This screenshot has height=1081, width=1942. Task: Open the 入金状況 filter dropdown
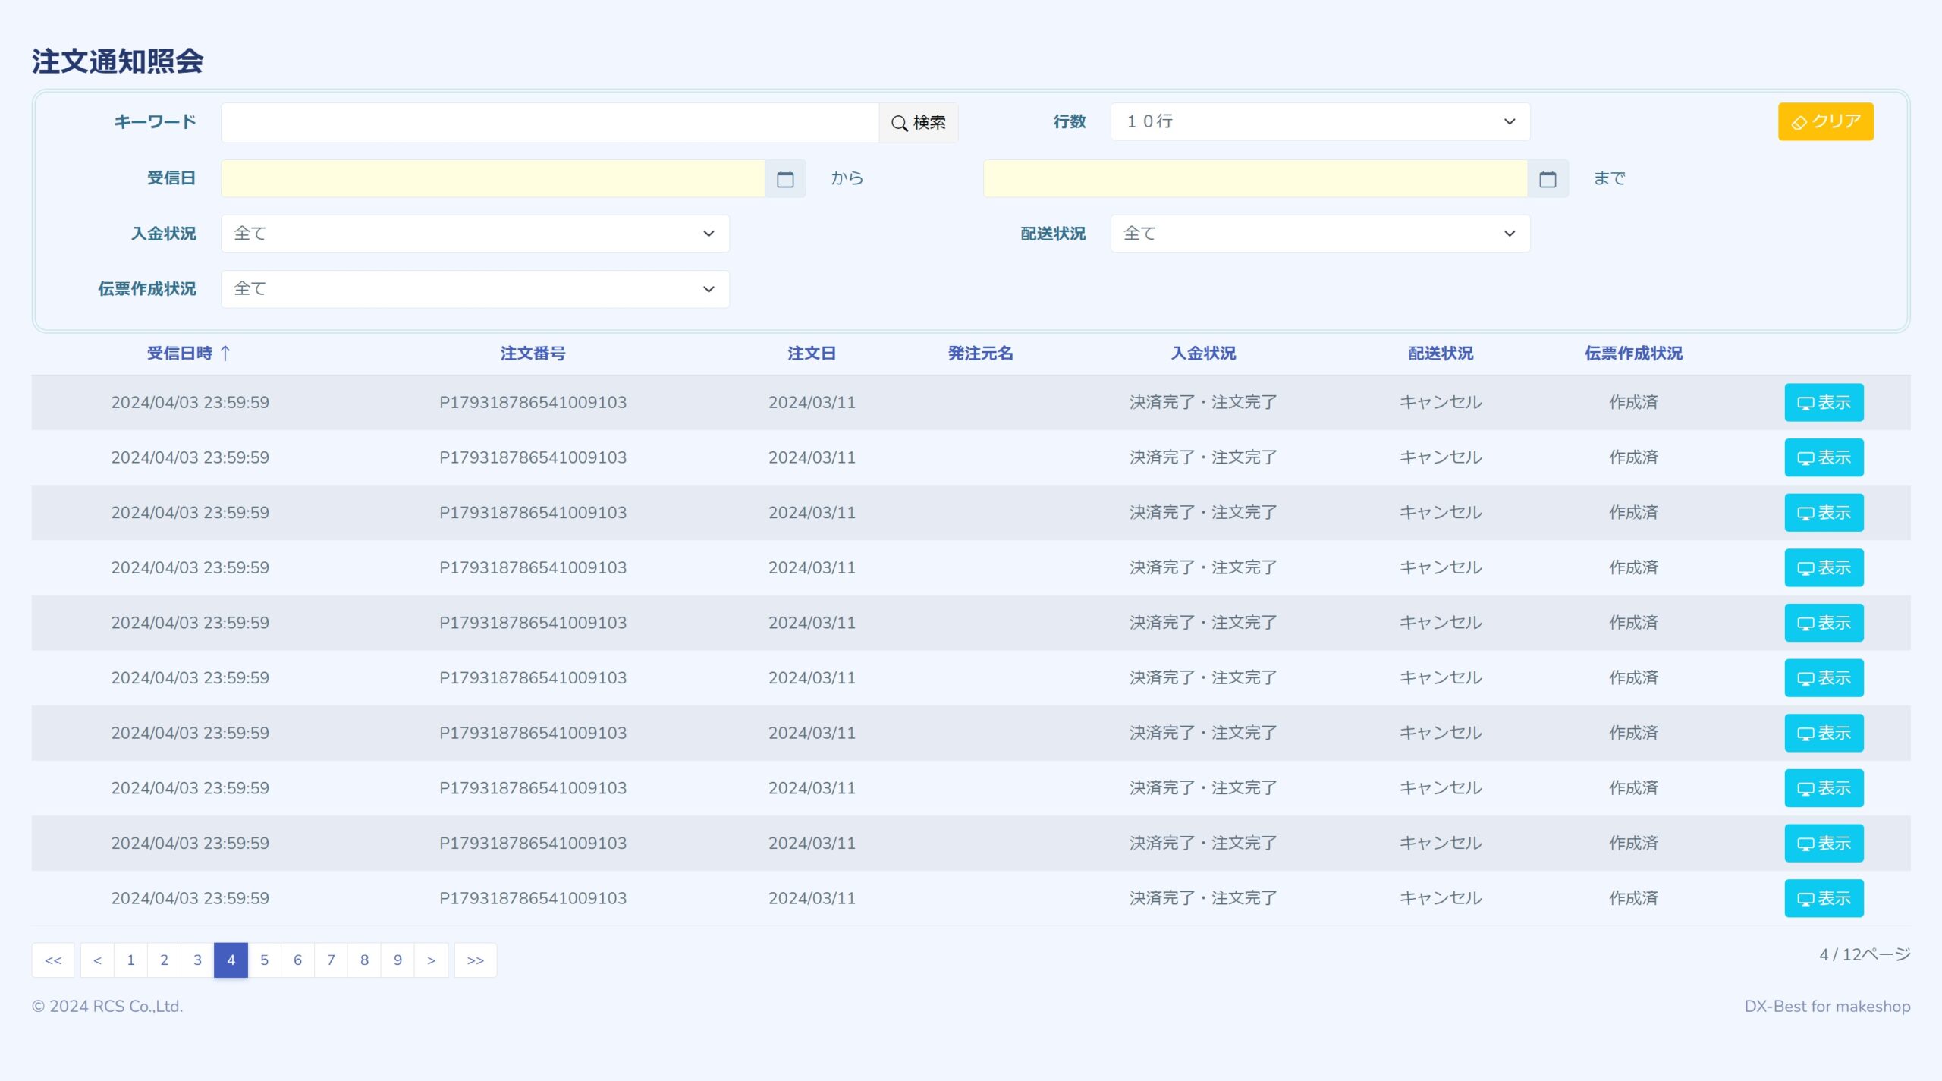point(475,234)
